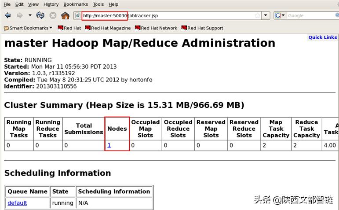This screenshot has height=210, width=339.
Task: Click the Version value 1.0.3, r1335192
Action: [53, 73]
